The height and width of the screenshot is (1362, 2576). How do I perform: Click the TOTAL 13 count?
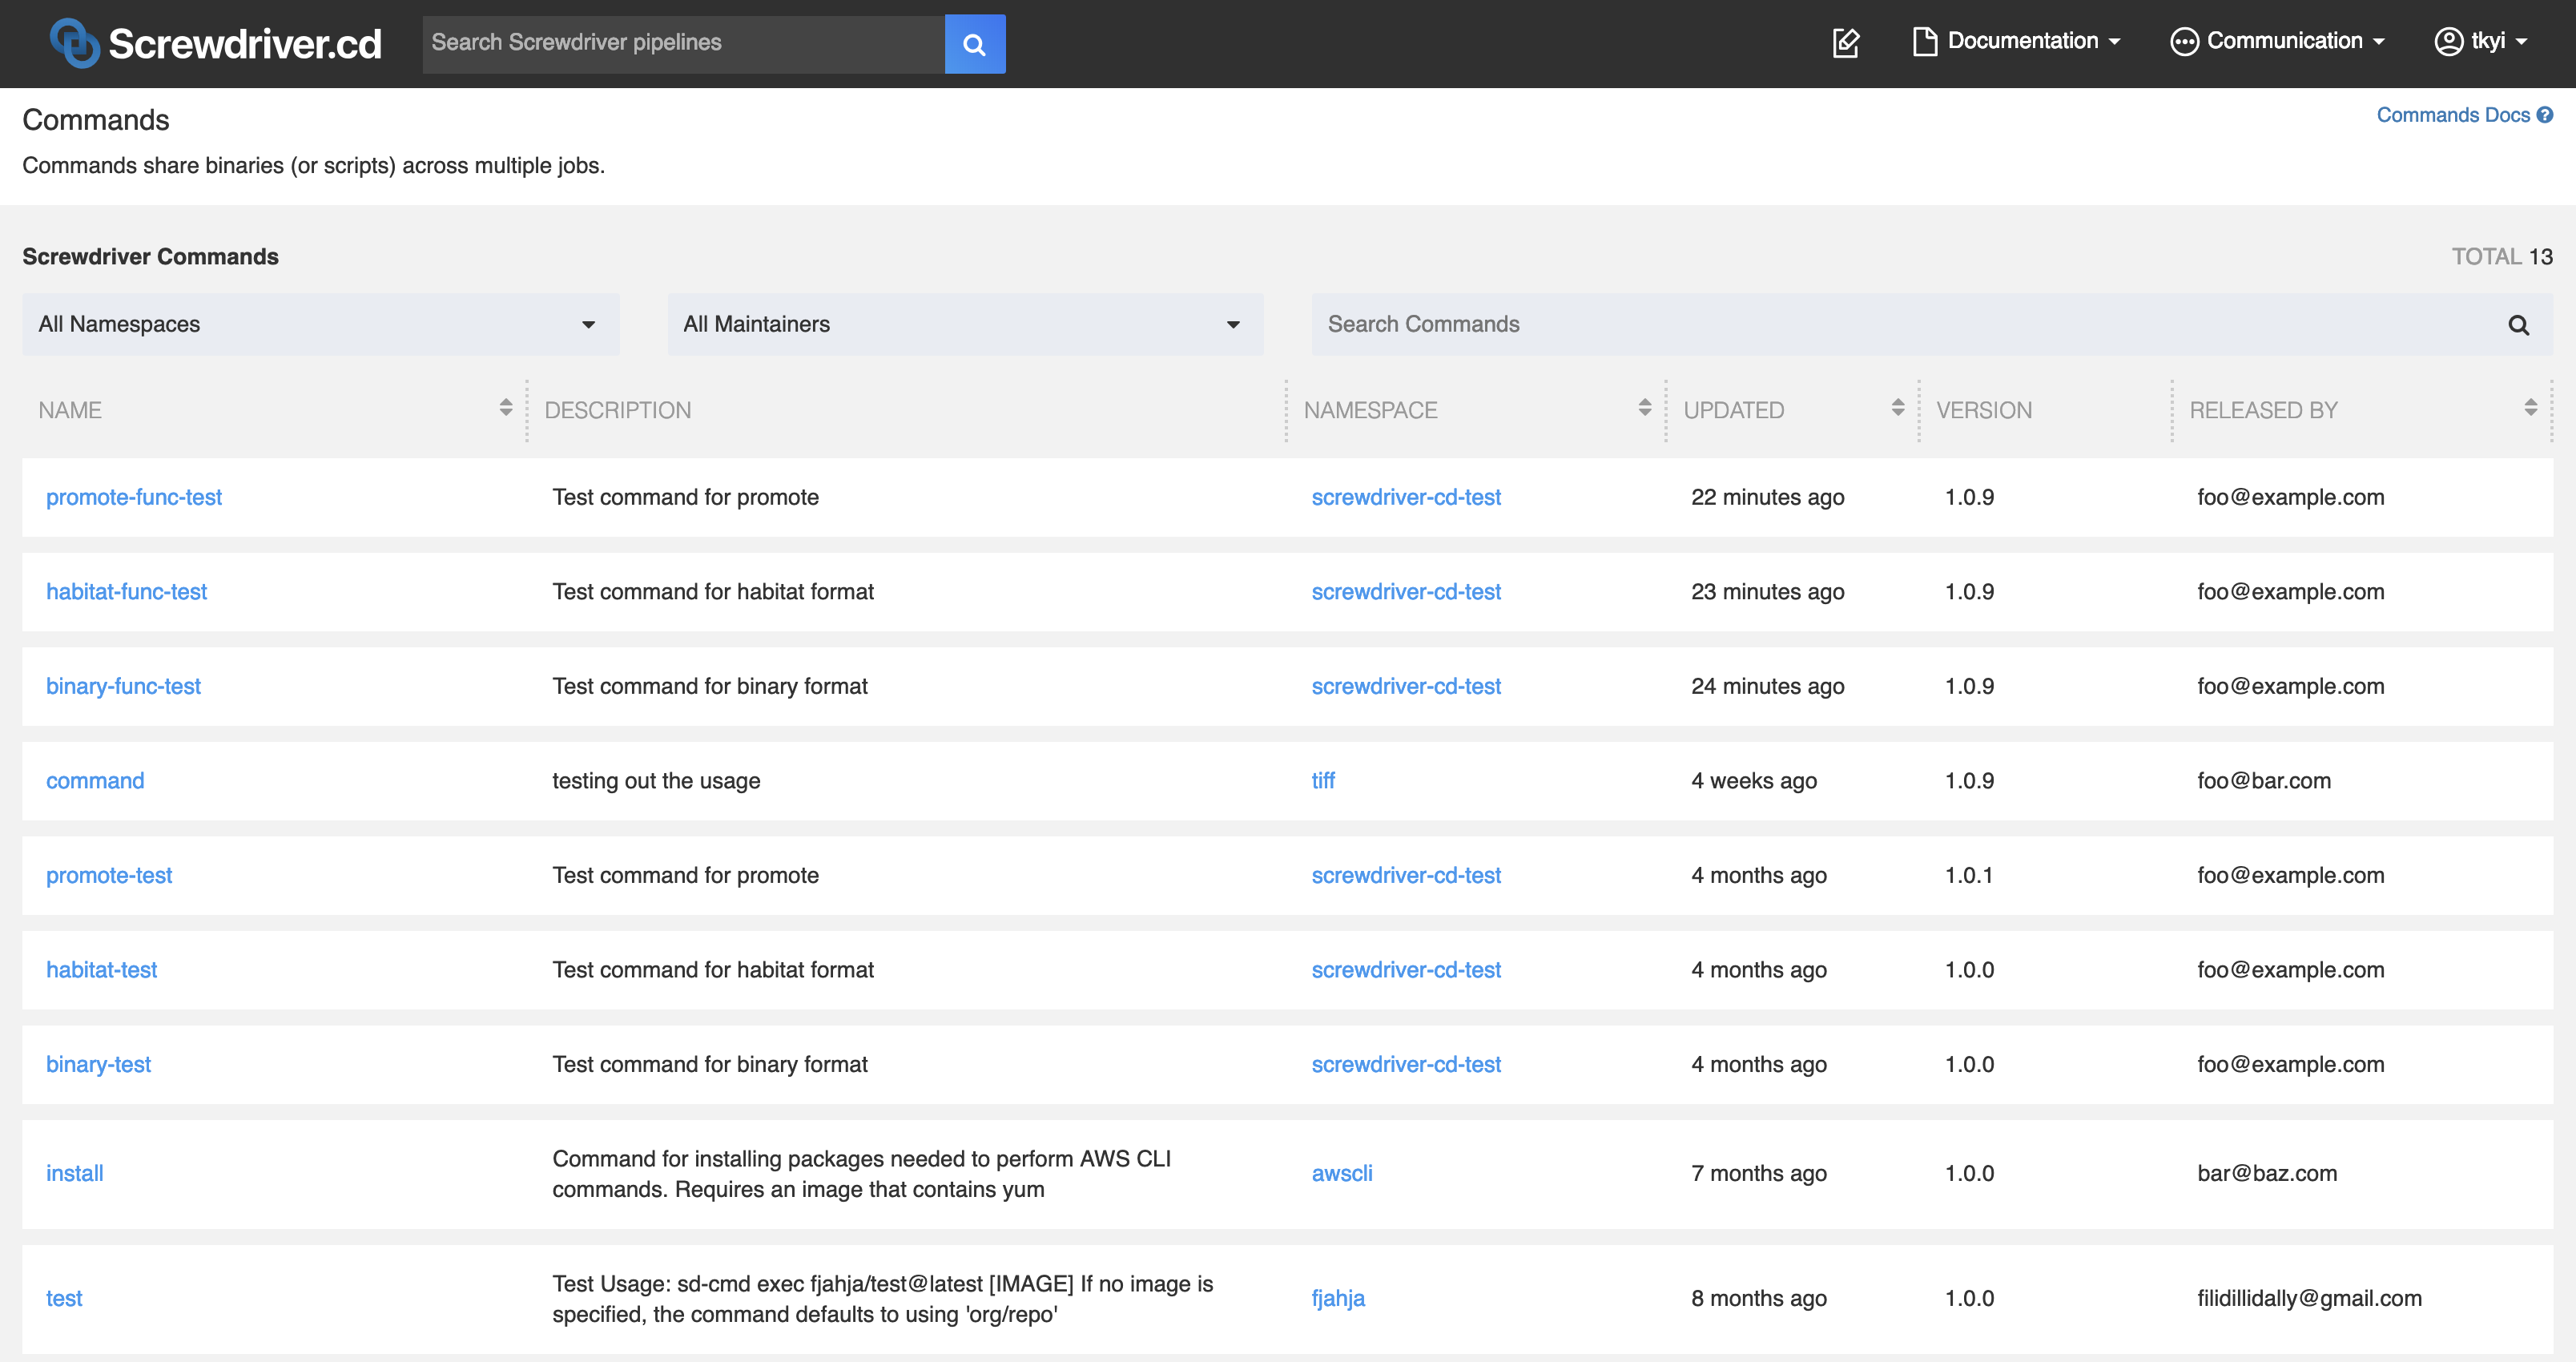click(x=2502, y=257)
